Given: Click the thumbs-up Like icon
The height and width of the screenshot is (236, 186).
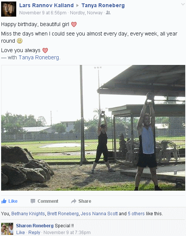Looking at the screenshot, I should pyautogui.click(x=4, y=201).
